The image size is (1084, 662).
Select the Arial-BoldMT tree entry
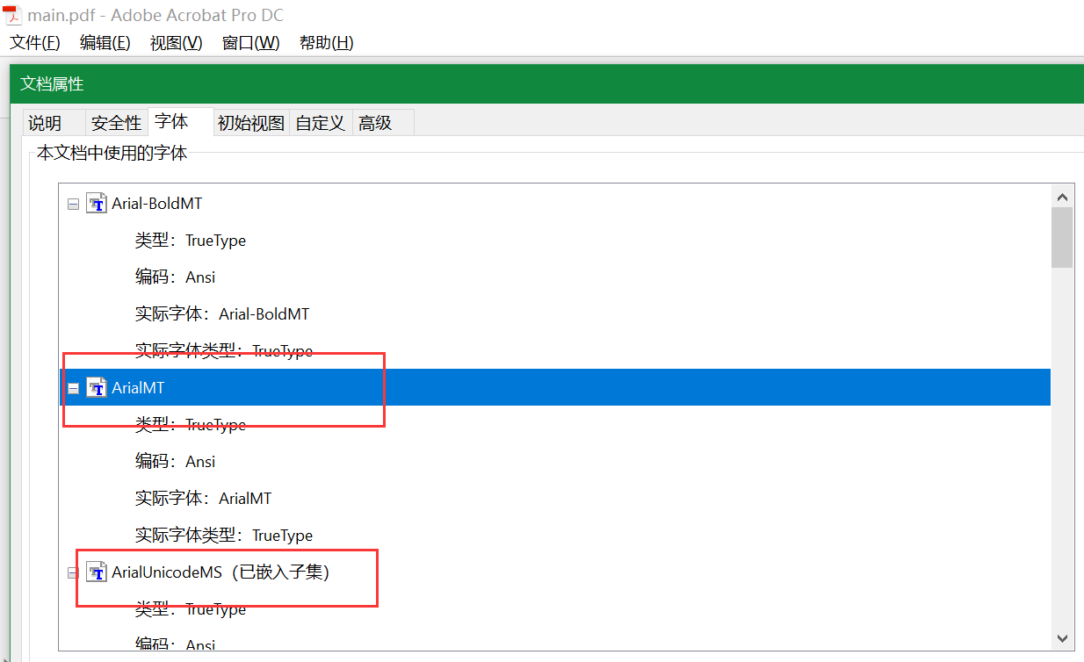pos(156,203)
